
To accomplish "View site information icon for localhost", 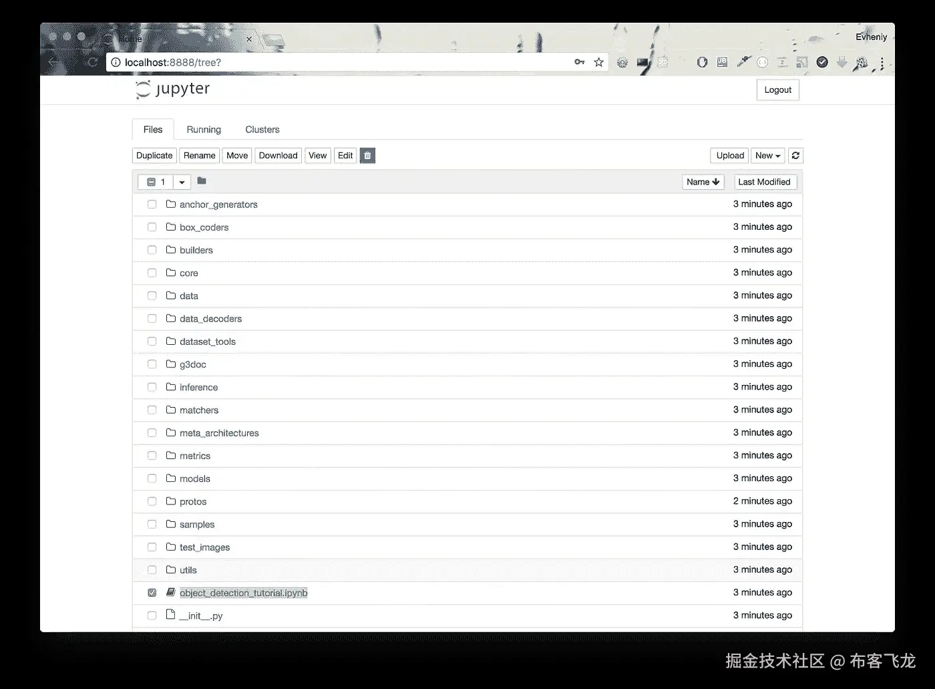I will coord(116,62).
